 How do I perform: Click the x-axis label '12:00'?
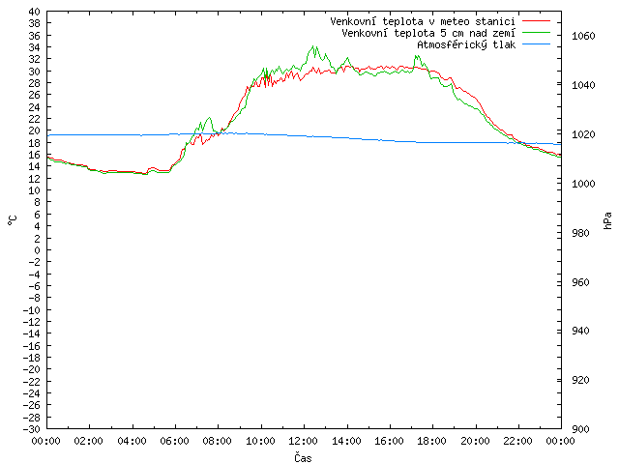[x=304, y=441]
